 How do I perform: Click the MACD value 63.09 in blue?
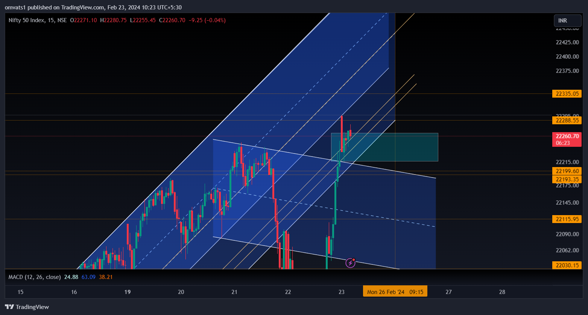pyautogui.click(x=88, y=277)
